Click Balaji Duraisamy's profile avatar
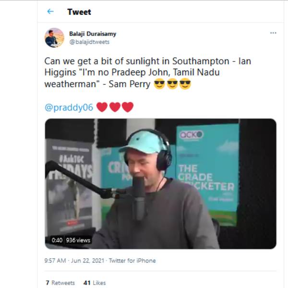This screenshot has width=288, height=288. (54, 37)
